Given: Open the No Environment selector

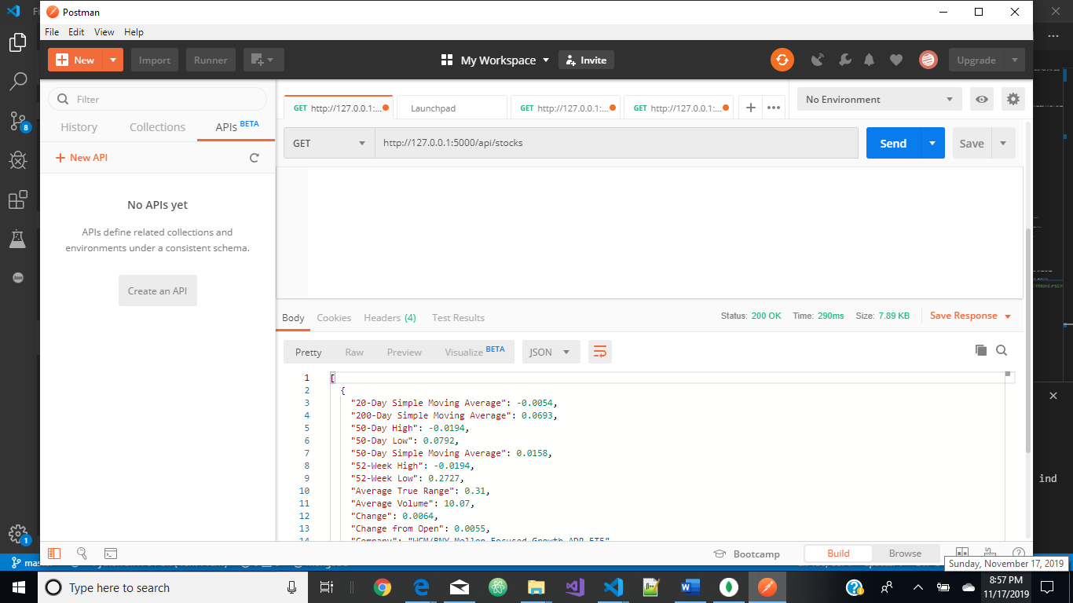Looking at the screenshot, I should pyautogui.click(x=880, y=99).
